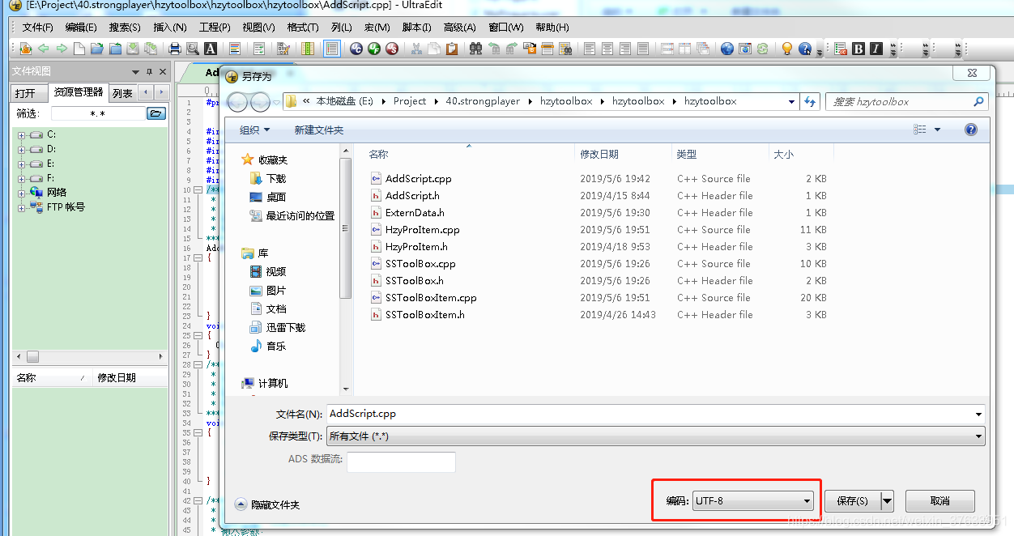1014x536 pixels.
Task: Click 新建文件夹 in the dialog toolbar
Action: tap(318, 130)
